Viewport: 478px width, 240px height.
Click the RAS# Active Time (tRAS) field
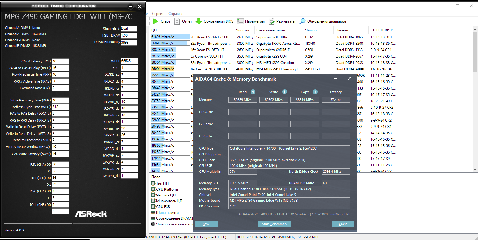click(60, 81)
